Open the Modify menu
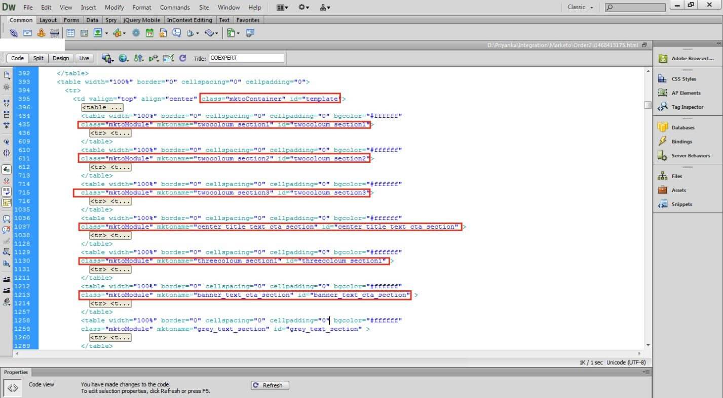The width and height of the screenshot is (723, 398). pyautogui.click(x=114, y=7)
